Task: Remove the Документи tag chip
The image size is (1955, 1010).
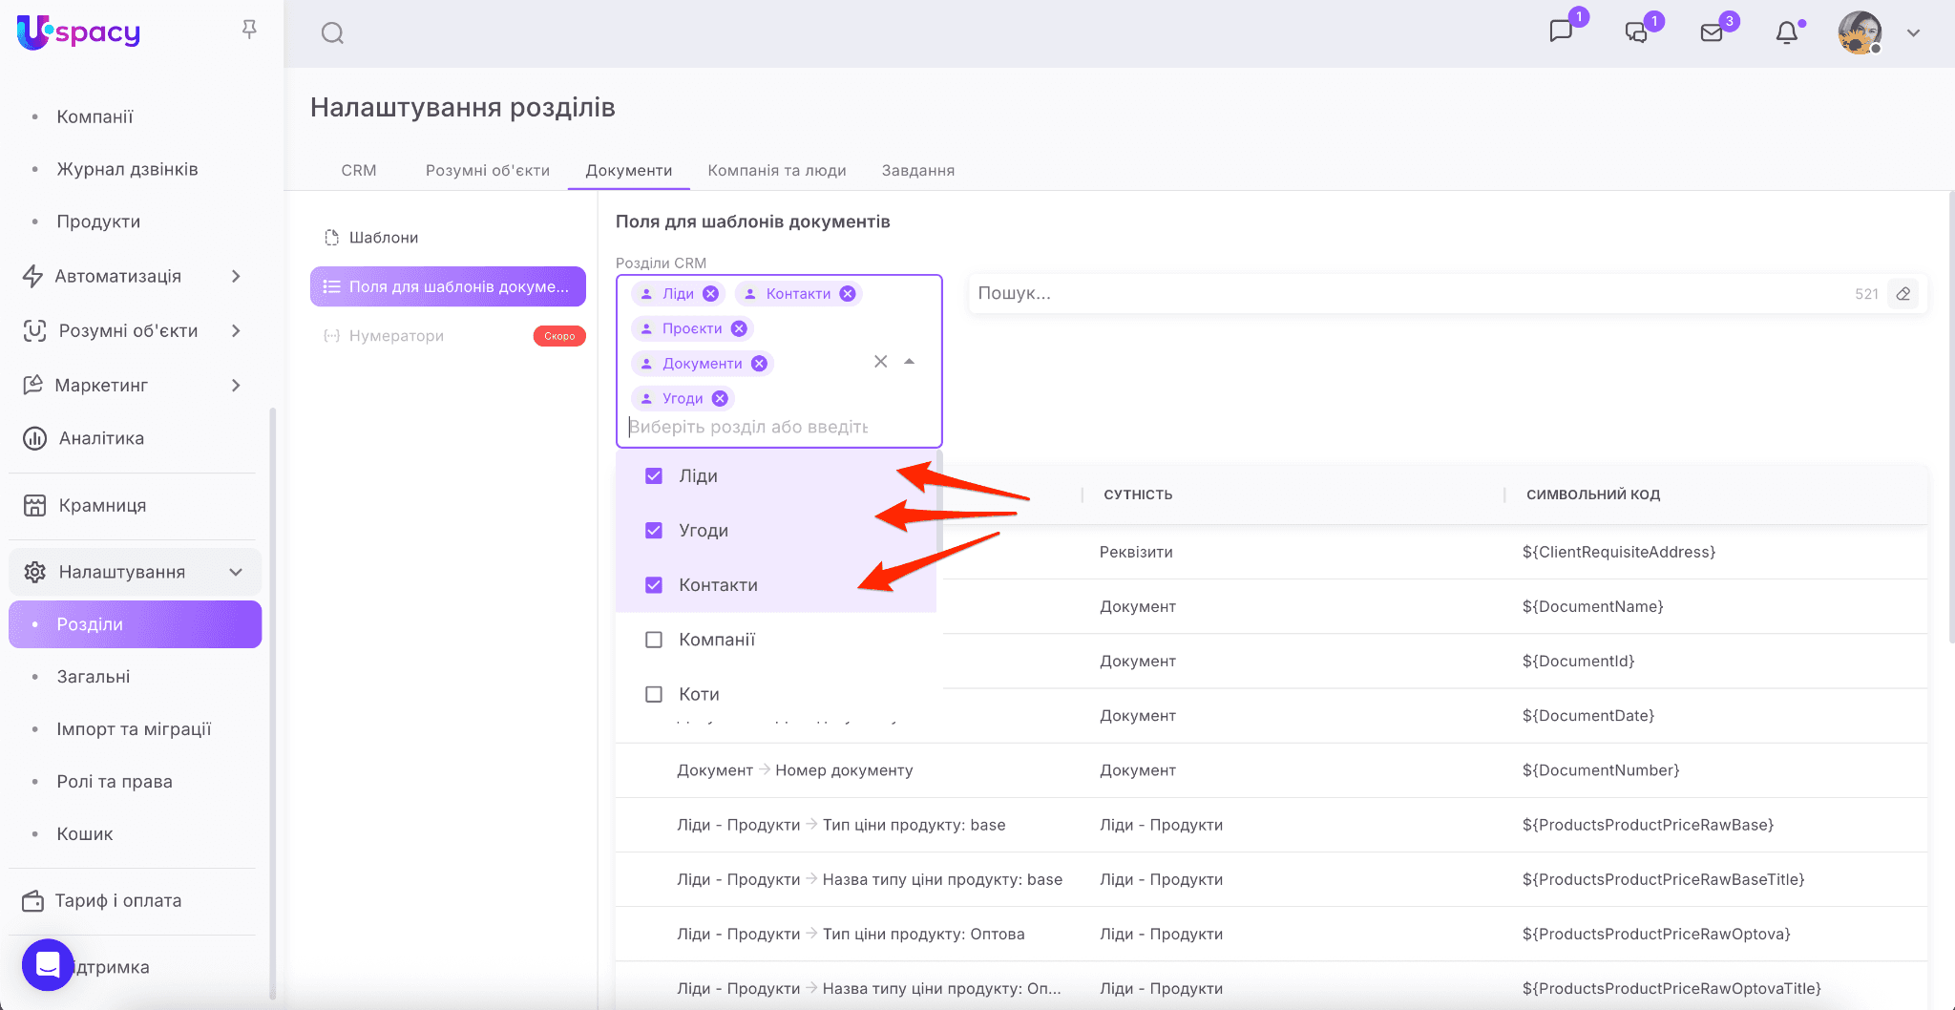Action: tap(759, 364)
